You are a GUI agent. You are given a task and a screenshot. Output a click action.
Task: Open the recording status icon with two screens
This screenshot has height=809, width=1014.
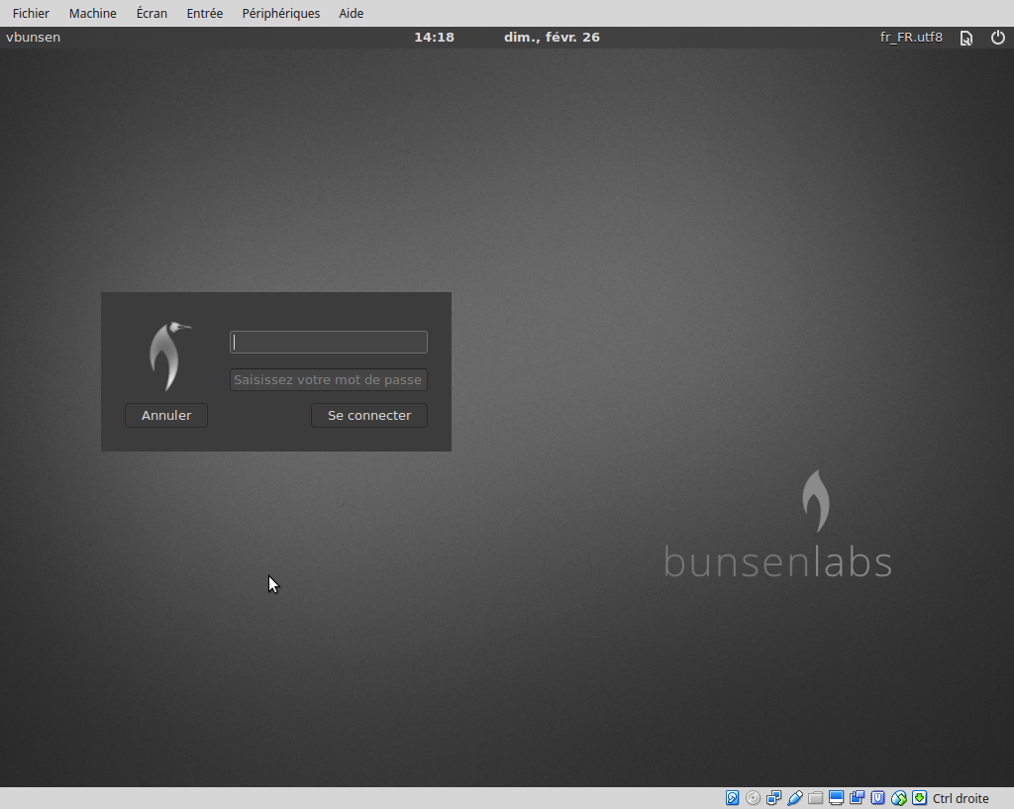coord(857,798)
